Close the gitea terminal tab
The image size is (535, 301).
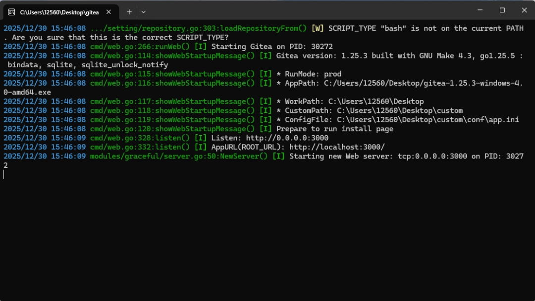click(108, 11)
